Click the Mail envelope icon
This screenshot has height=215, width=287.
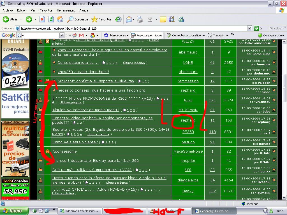[129, 19]
